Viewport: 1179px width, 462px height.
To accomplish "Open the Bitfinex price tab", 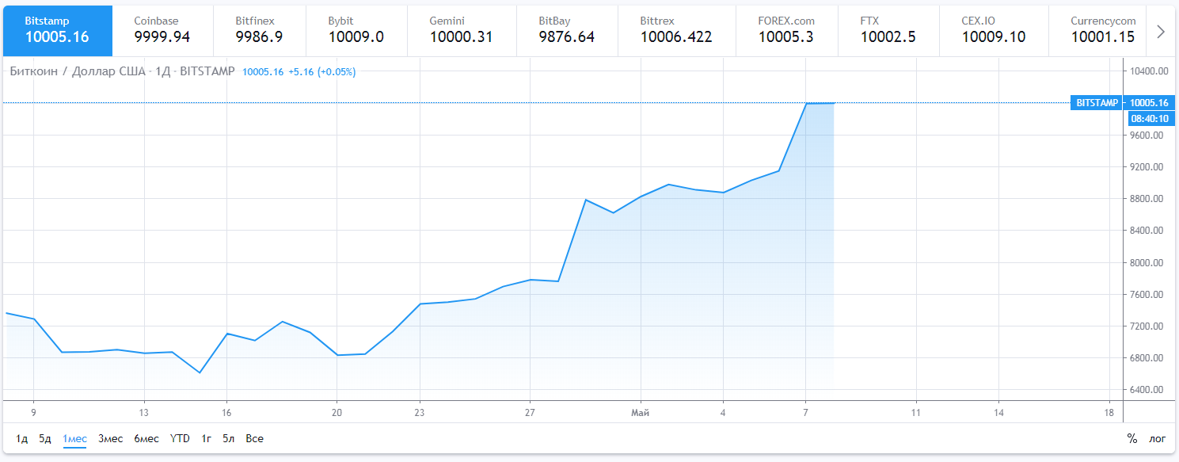I will point(260,29).
